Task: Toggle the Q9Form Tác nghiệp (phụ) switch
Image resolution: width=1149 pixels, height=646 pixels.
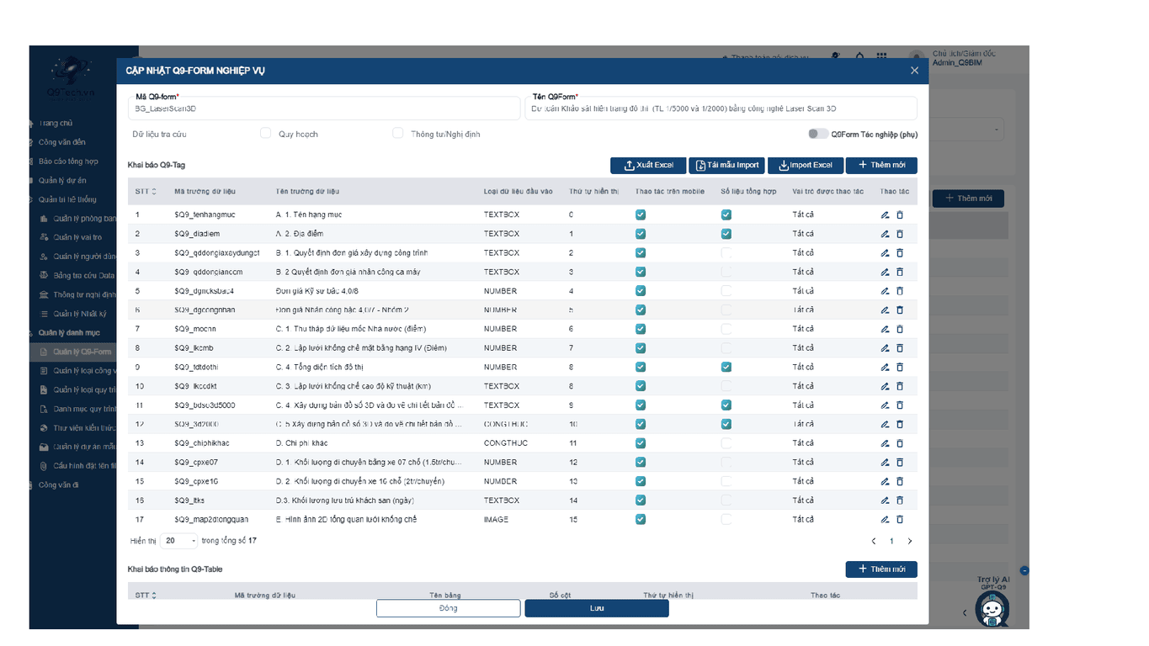Action: (817, 134)
